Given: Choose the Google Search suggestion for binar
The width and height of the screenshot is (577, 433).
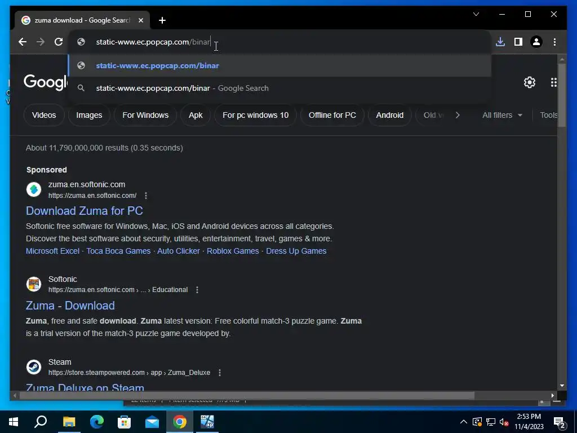Looking at the screenshot, I should point(279,88).
